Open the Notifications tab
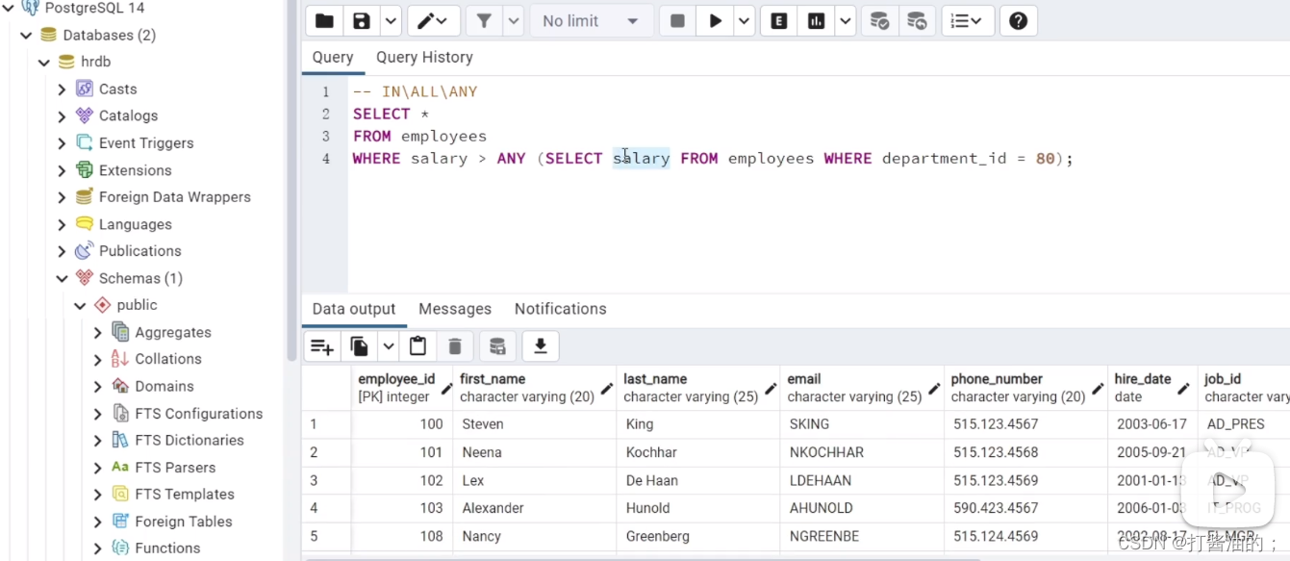This screenshot has width=1290, height=561. click(560, 309)
